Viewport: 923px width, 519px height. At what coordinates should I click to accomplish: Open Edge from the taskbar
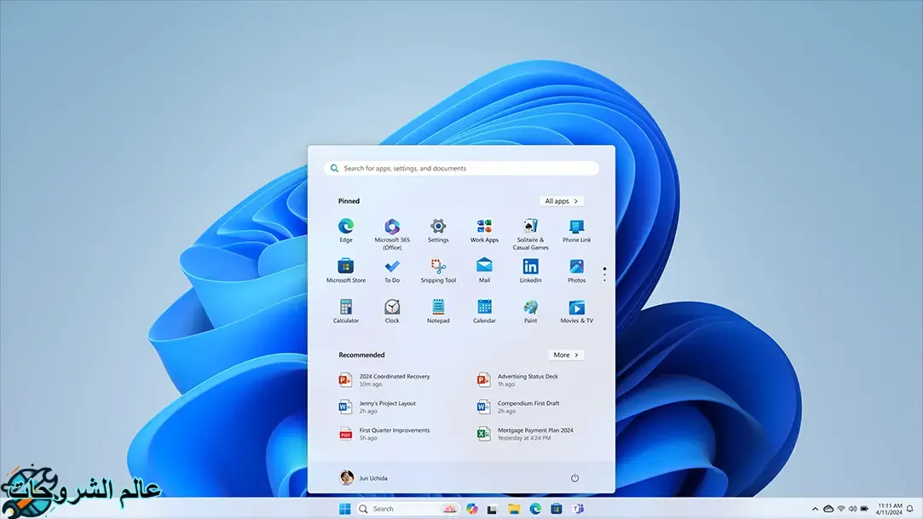[x=535, y=509]
